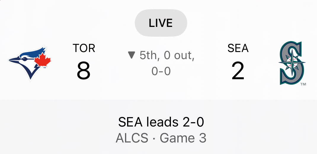Click the "5th" inning number text
Screen dimensions: 317x154
pyautogui.click(x=147, y=56)
